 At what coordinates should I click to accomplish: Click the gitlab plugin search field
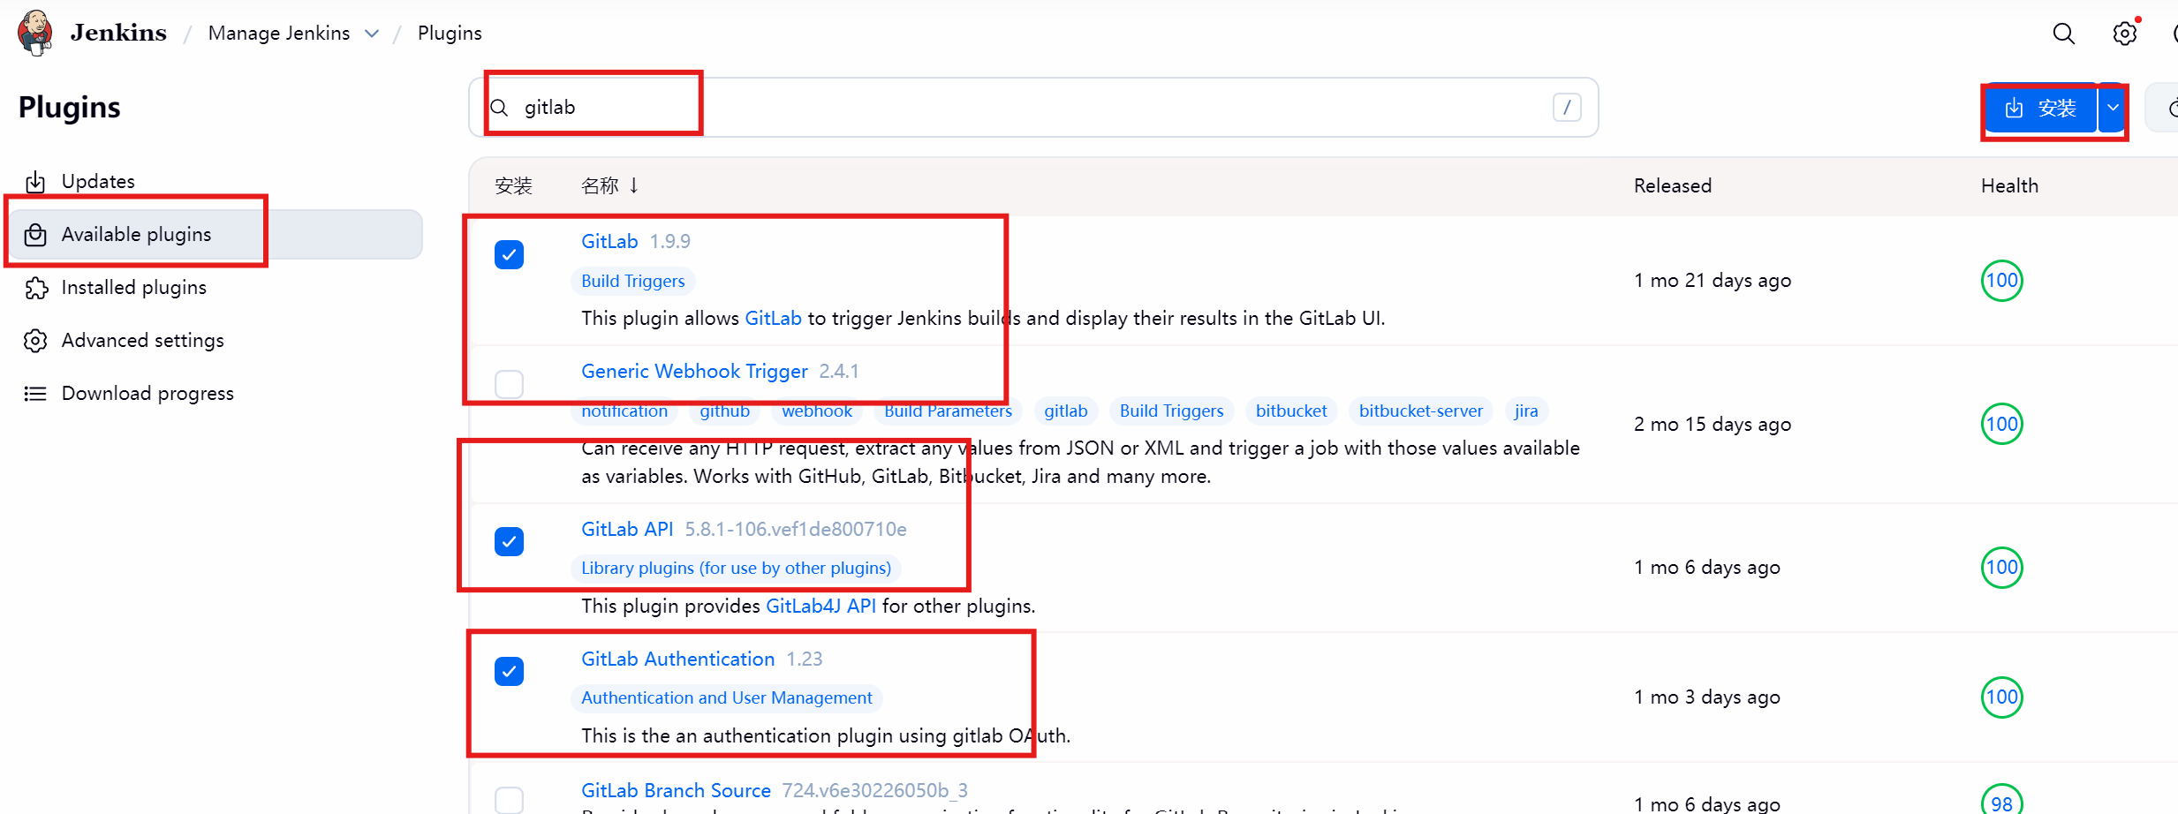(1033, 107)
